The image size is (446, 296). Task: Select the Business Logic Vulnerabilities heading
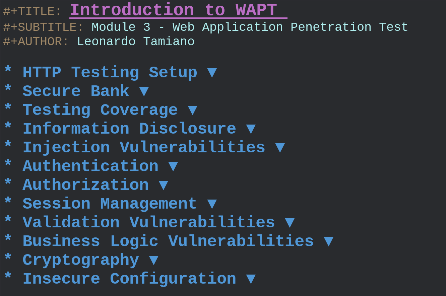click(168, 241)
